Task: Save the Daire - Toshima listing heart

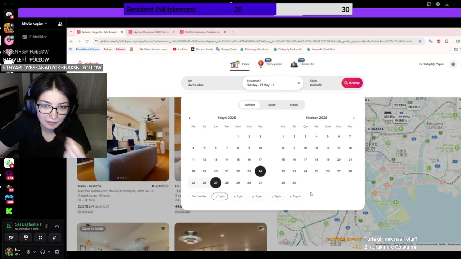Action: (163, 100)
